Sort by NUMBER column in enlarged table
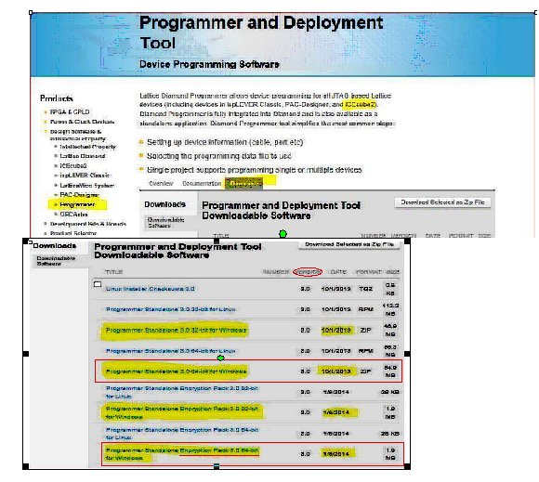This screenshot has width=539, height=482. pos(276,272)
